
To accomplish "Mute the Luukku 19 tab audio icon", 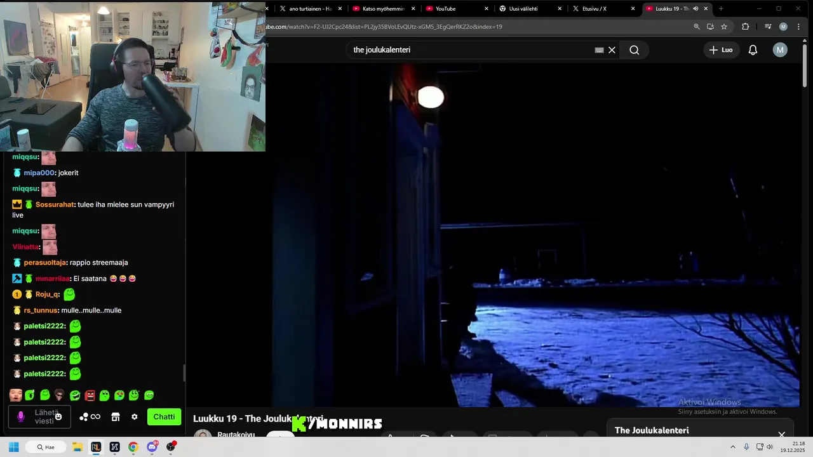I will click(x=695, y=9).
